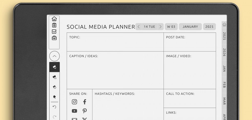Open the clipboard notes icon
The height and width of the screenshot is (120, 252).
(x=54, y=25)
